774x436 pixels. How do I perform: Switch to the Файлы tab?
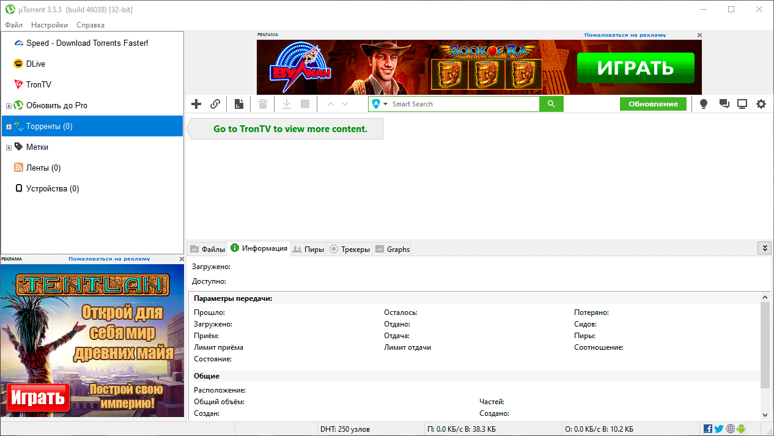point(207,249)
